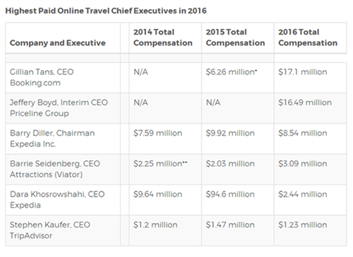Click the $7.59 million cell
Image resolution: width=353 pixels, height=257 pixels.
coord(165,138)
